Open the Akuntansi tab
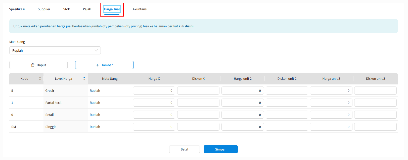This screenshot has height=160, width=408. [140, 9]
